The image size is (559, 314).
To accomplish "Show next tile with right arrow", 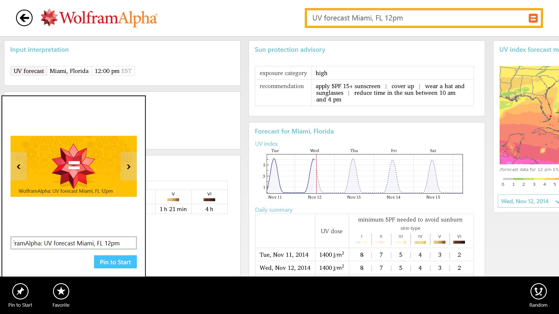I will click(x=128, y=167).
